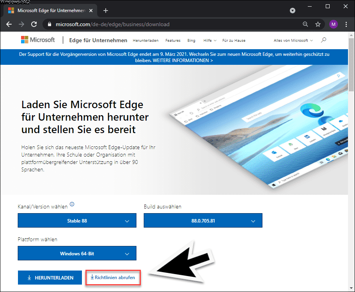Open Bing navigation item

[x=191, y=41]
